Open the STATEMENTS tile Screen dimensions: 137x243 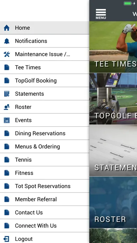[x=113, y=150]
